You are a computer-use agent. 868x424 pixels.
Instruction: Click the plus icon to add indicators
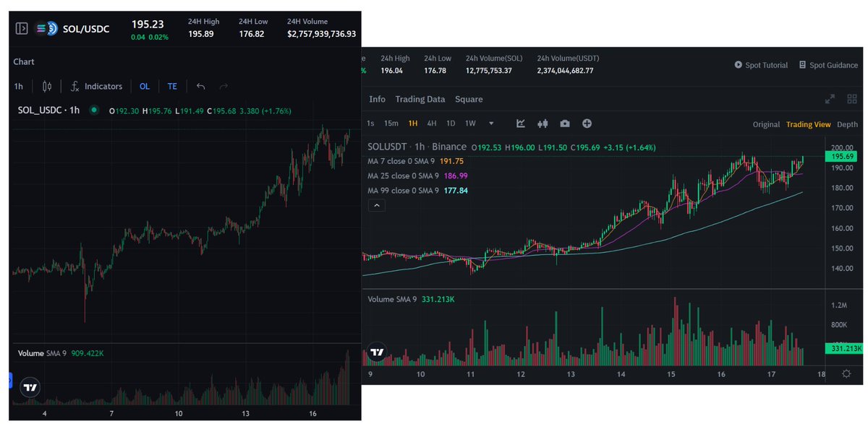[x=587, y=124]
